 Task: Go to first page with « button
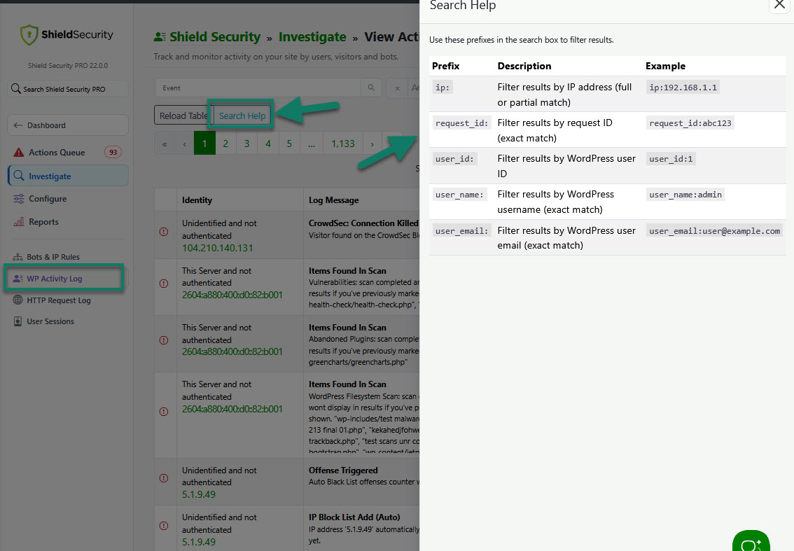click(x=164, y=144)
